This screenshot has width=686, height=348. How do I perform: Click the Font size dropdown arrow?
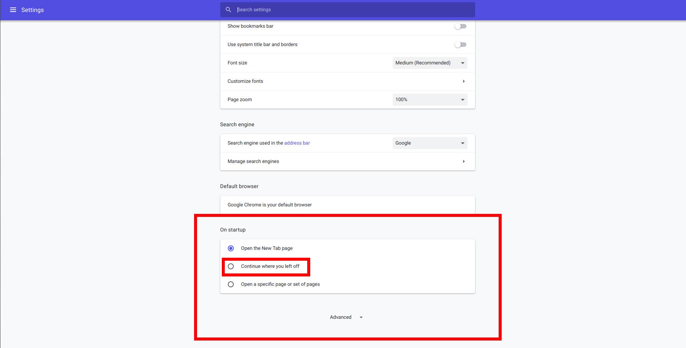point(463,63)
